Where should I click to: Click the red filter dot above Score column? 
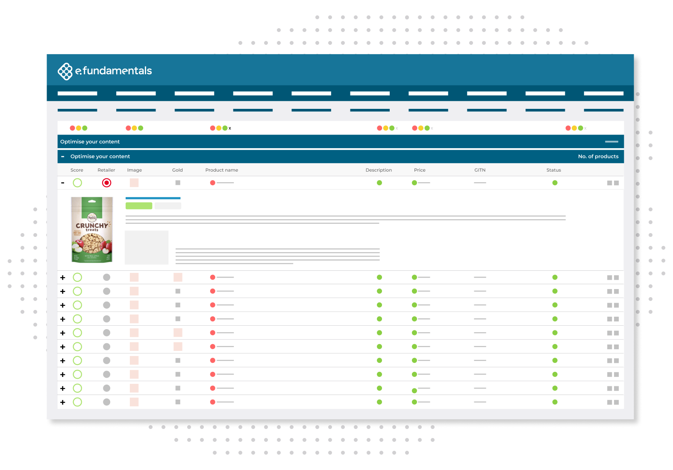point(73,128)
